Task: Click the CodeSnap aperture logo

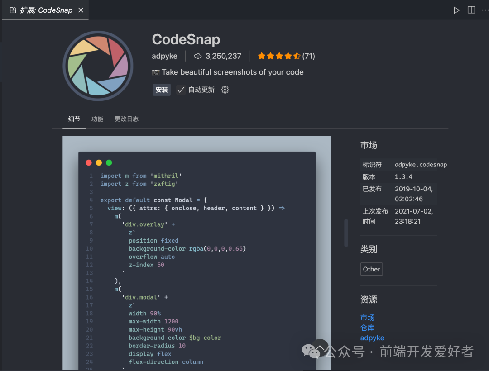Action: (98, 66)
